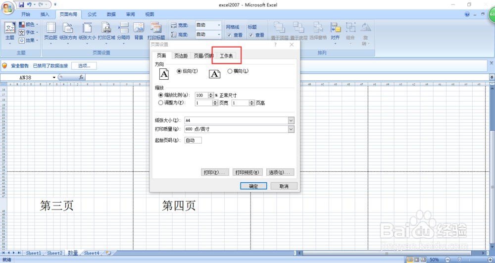Click the pages-wide spinner

[215, 103]
